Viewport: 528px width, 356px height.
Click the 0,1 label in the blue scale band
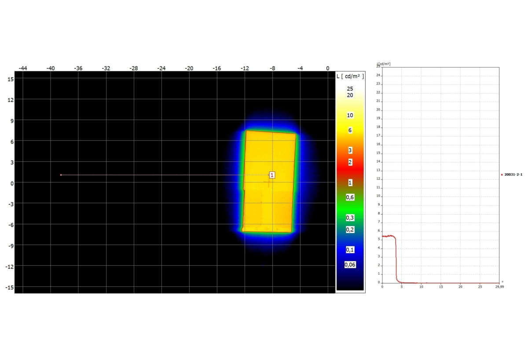pyautogui.click(x=350, y=250)
